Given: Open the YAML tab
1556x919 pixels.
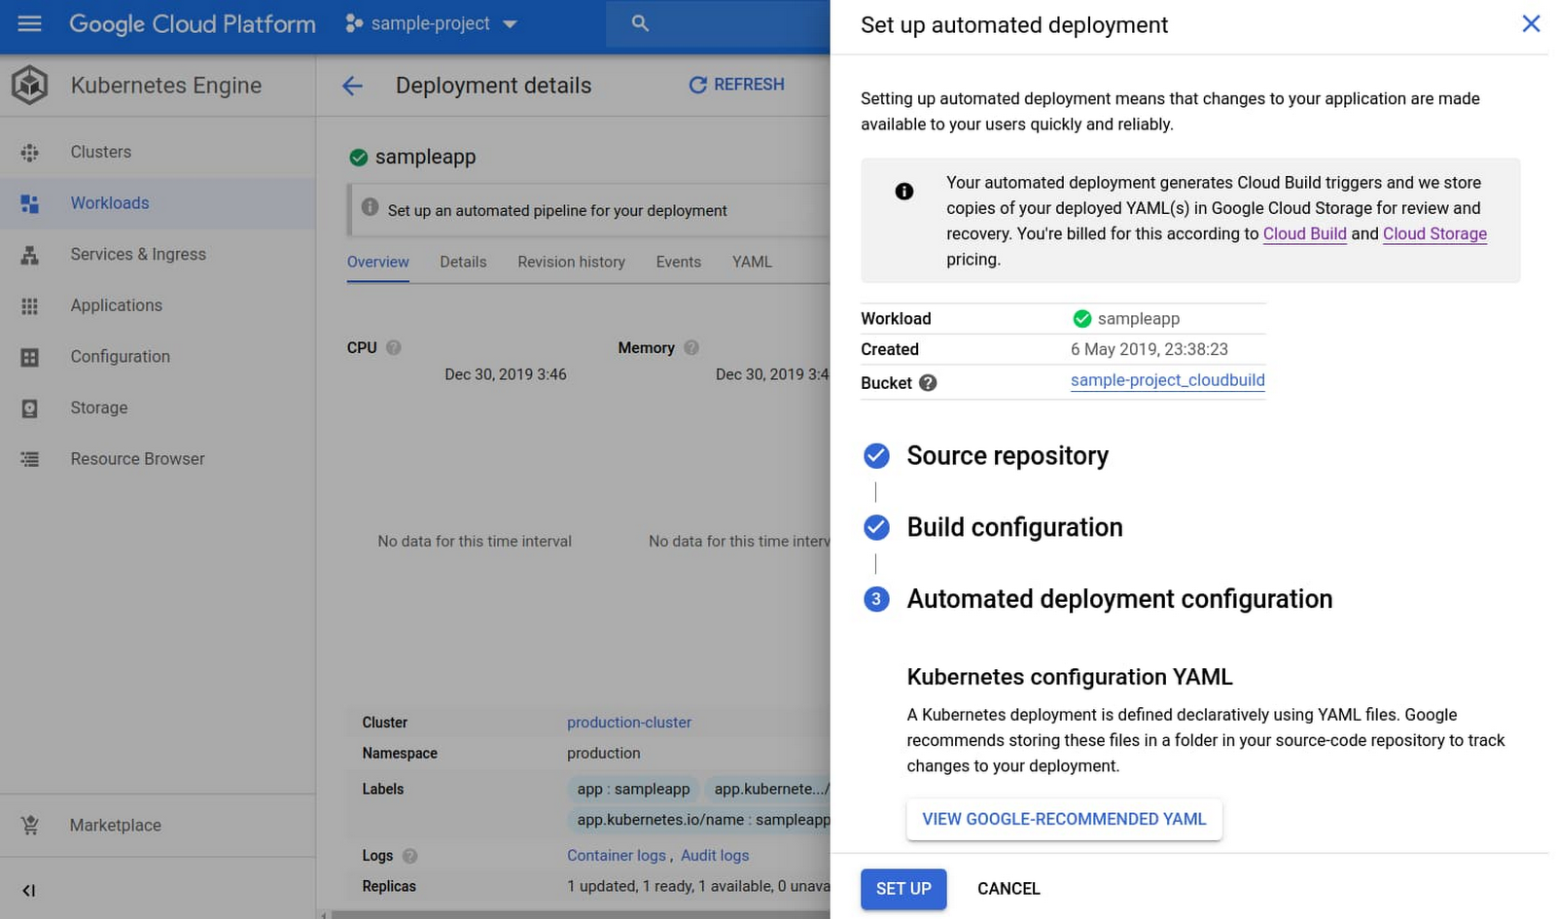Looking at the screenshot, I should (752, 262).
